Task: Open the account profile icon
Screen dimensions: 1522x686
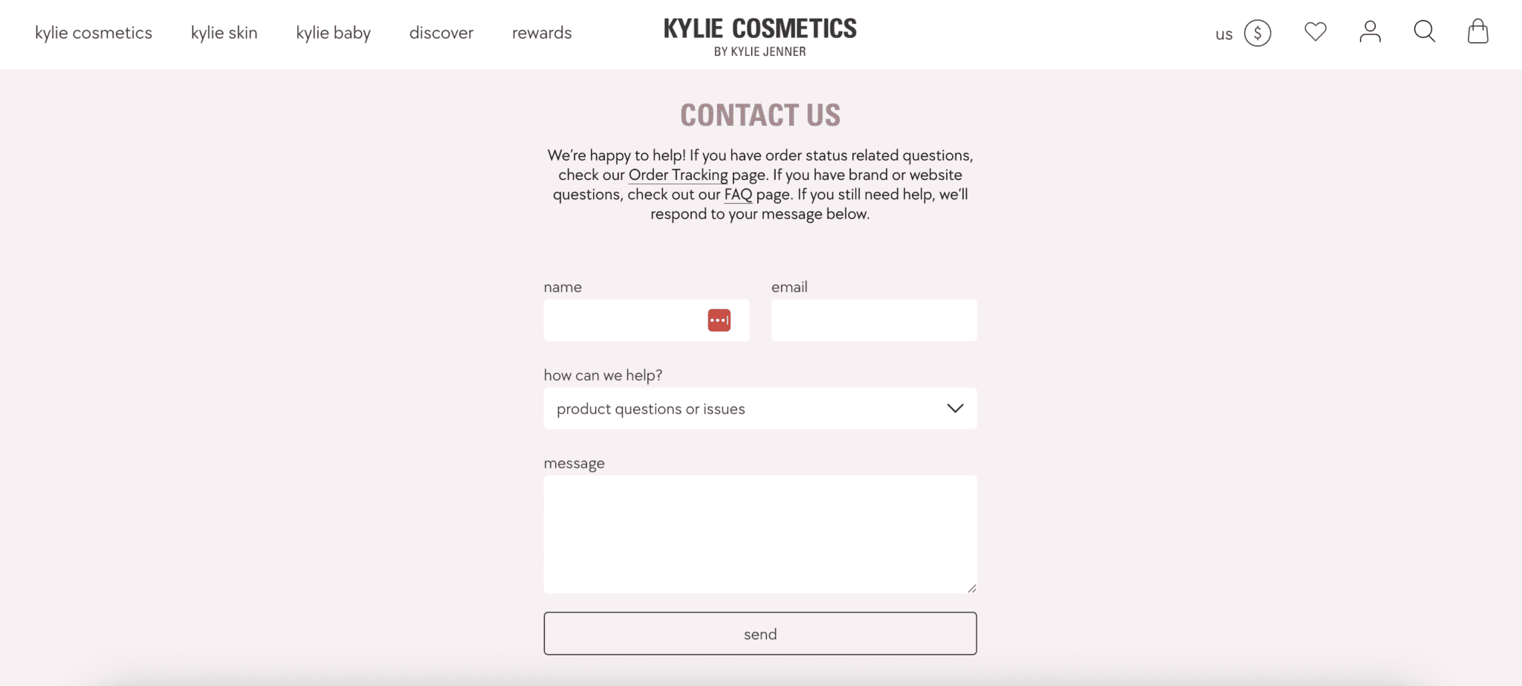Action: coord(1370,32)
